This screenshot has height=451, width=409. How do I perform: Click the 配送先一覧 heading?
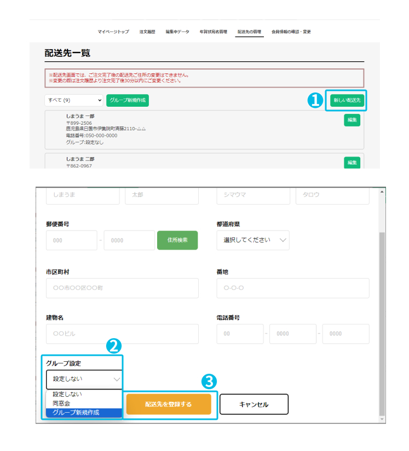67,53
